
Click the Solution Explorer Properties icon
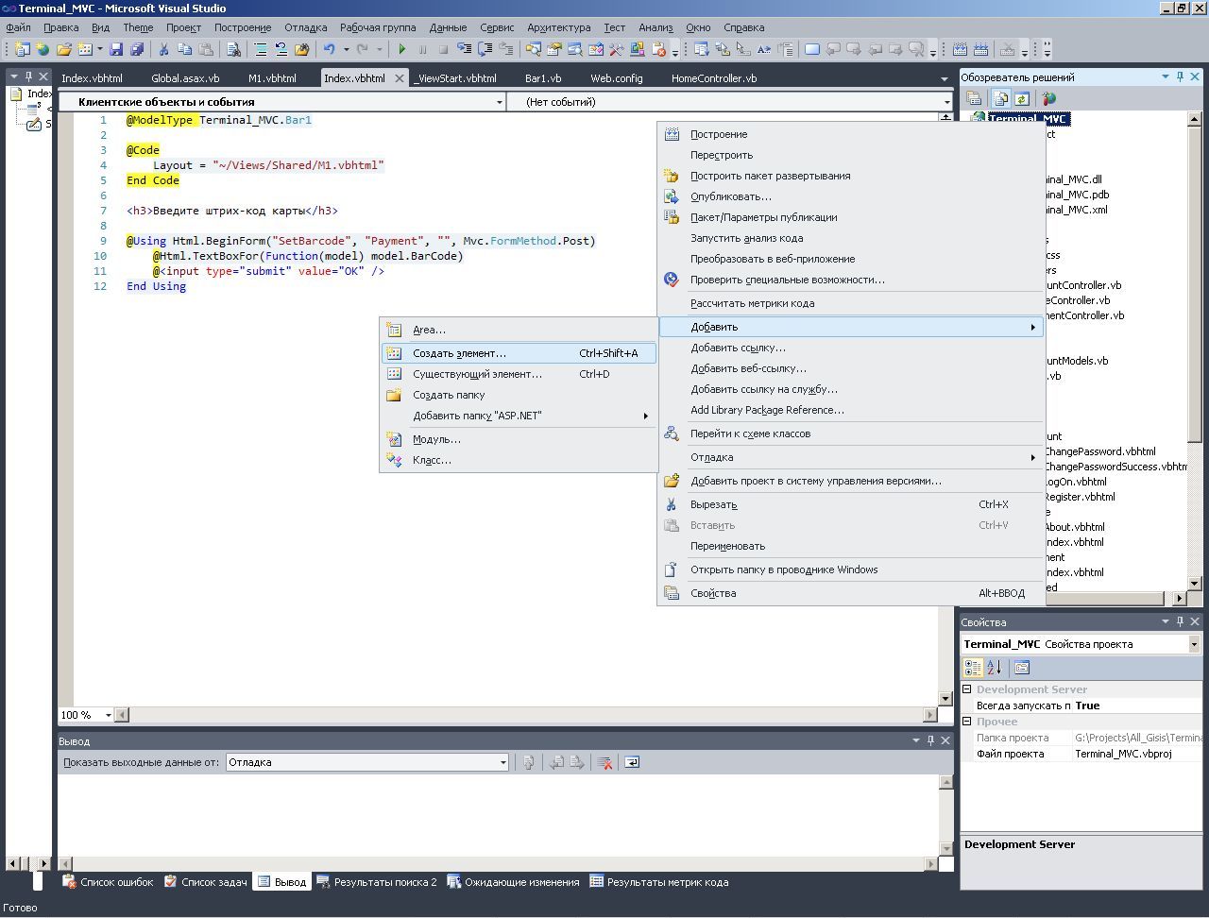coord(975,98)
